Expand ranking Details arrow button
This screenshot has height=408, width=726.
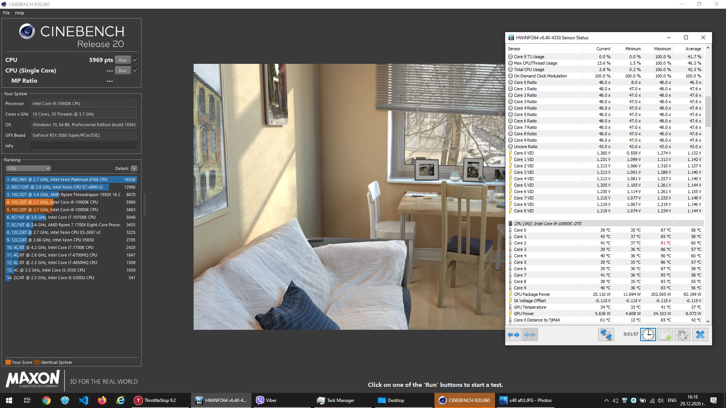pyautogui.click(x=134, y=168)
